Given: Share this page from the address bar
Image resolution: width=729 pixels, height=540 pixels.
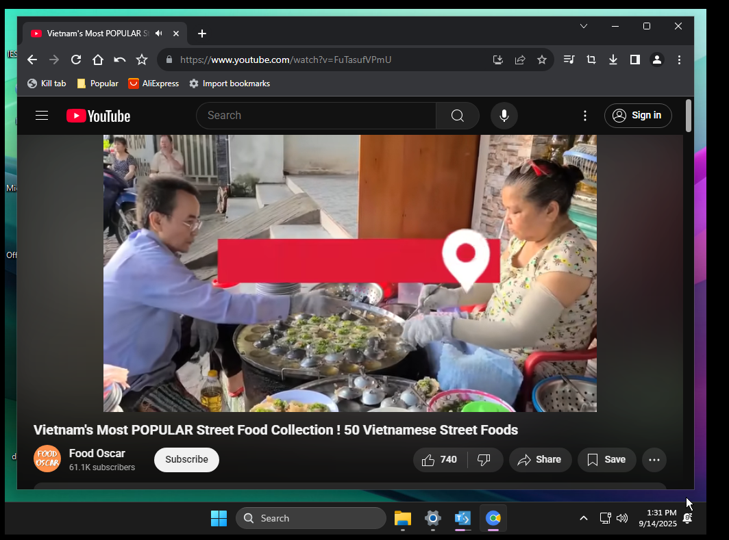Looking at the screenshot, I should tap(520, 60).
